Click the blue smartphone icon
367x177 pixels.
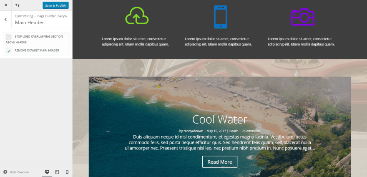[x=221, y=17]
